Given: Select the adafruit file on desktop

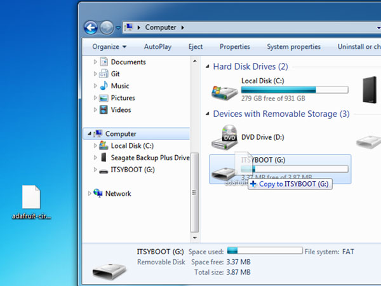Looking at the screenshot, I should (x=31, y=198).
